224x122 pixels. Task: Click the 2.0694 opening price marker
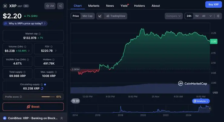[x=75, y=69]
